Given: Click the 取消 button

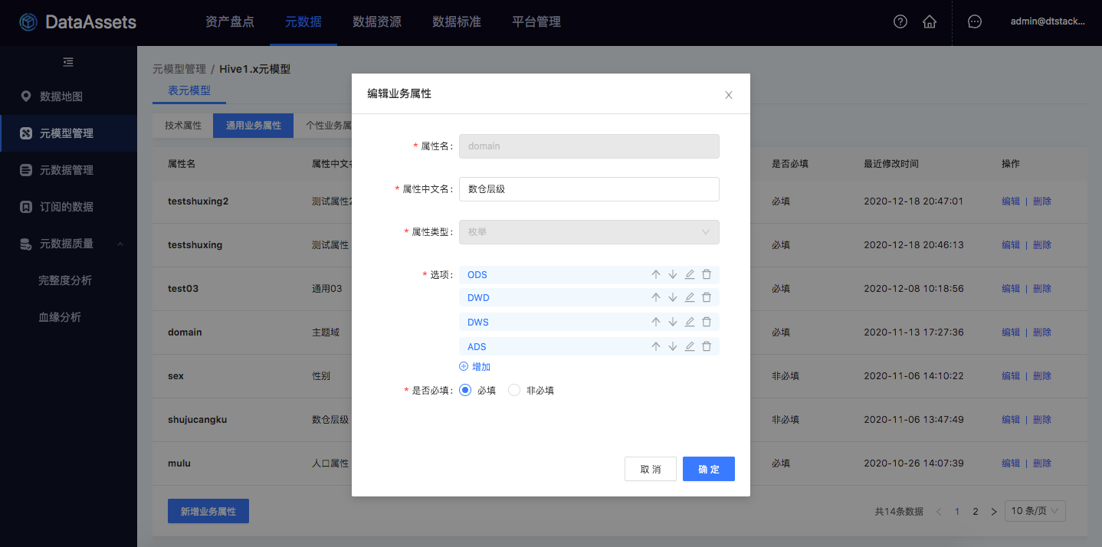Looking at the screenshot, I should [x=651, y=469].
